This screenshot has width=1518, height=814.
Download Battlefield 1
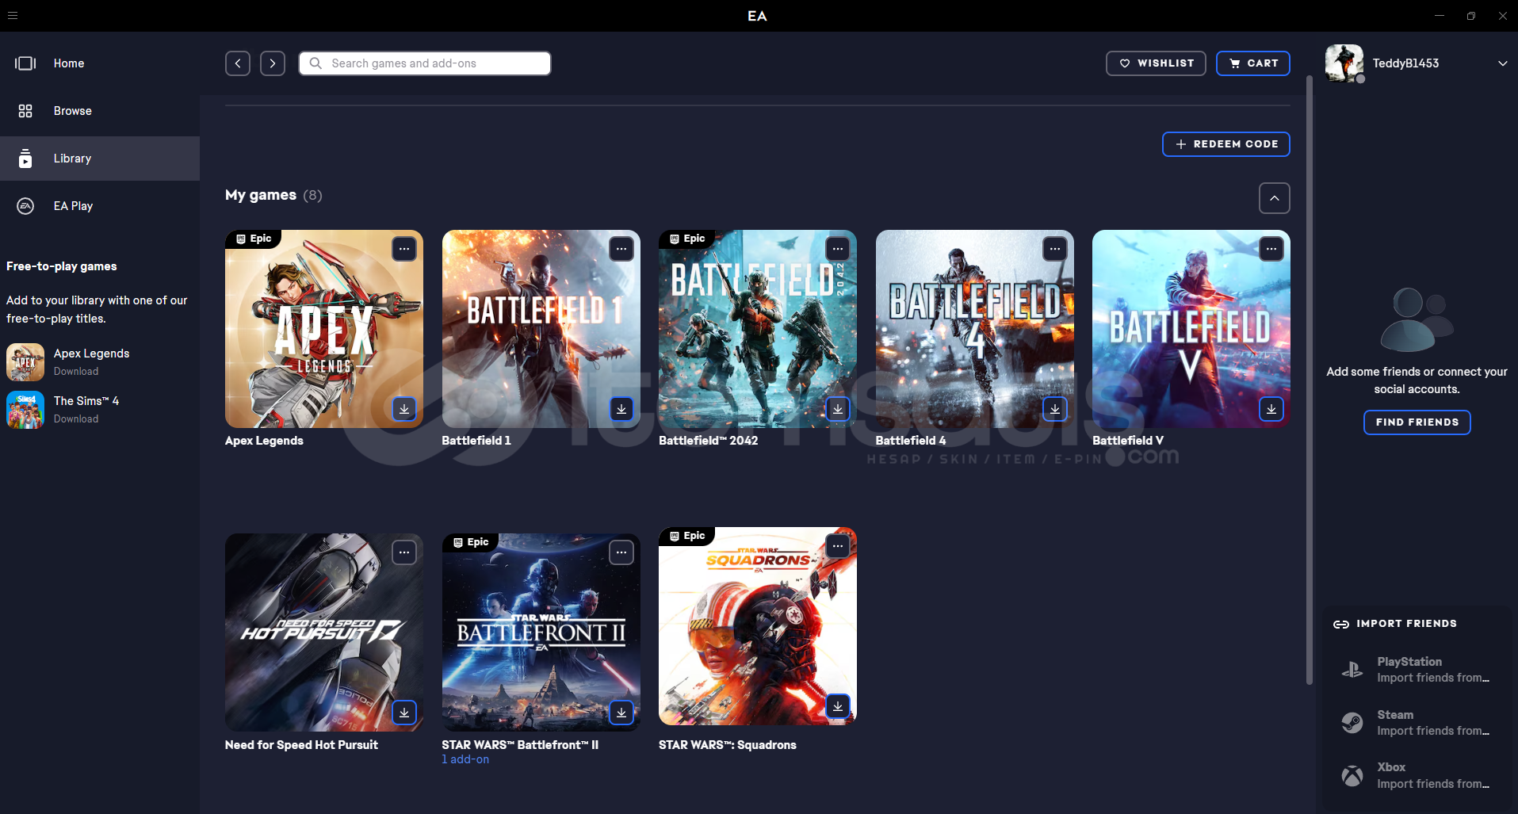pyautogui.click(x=621, y=409)
